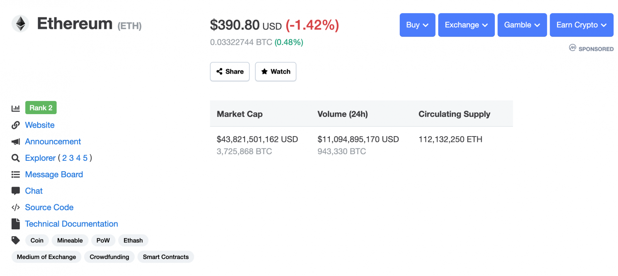Click the bar chart rank icon
The height and width of the screenshot is (276, 618).
coord(15,108)
